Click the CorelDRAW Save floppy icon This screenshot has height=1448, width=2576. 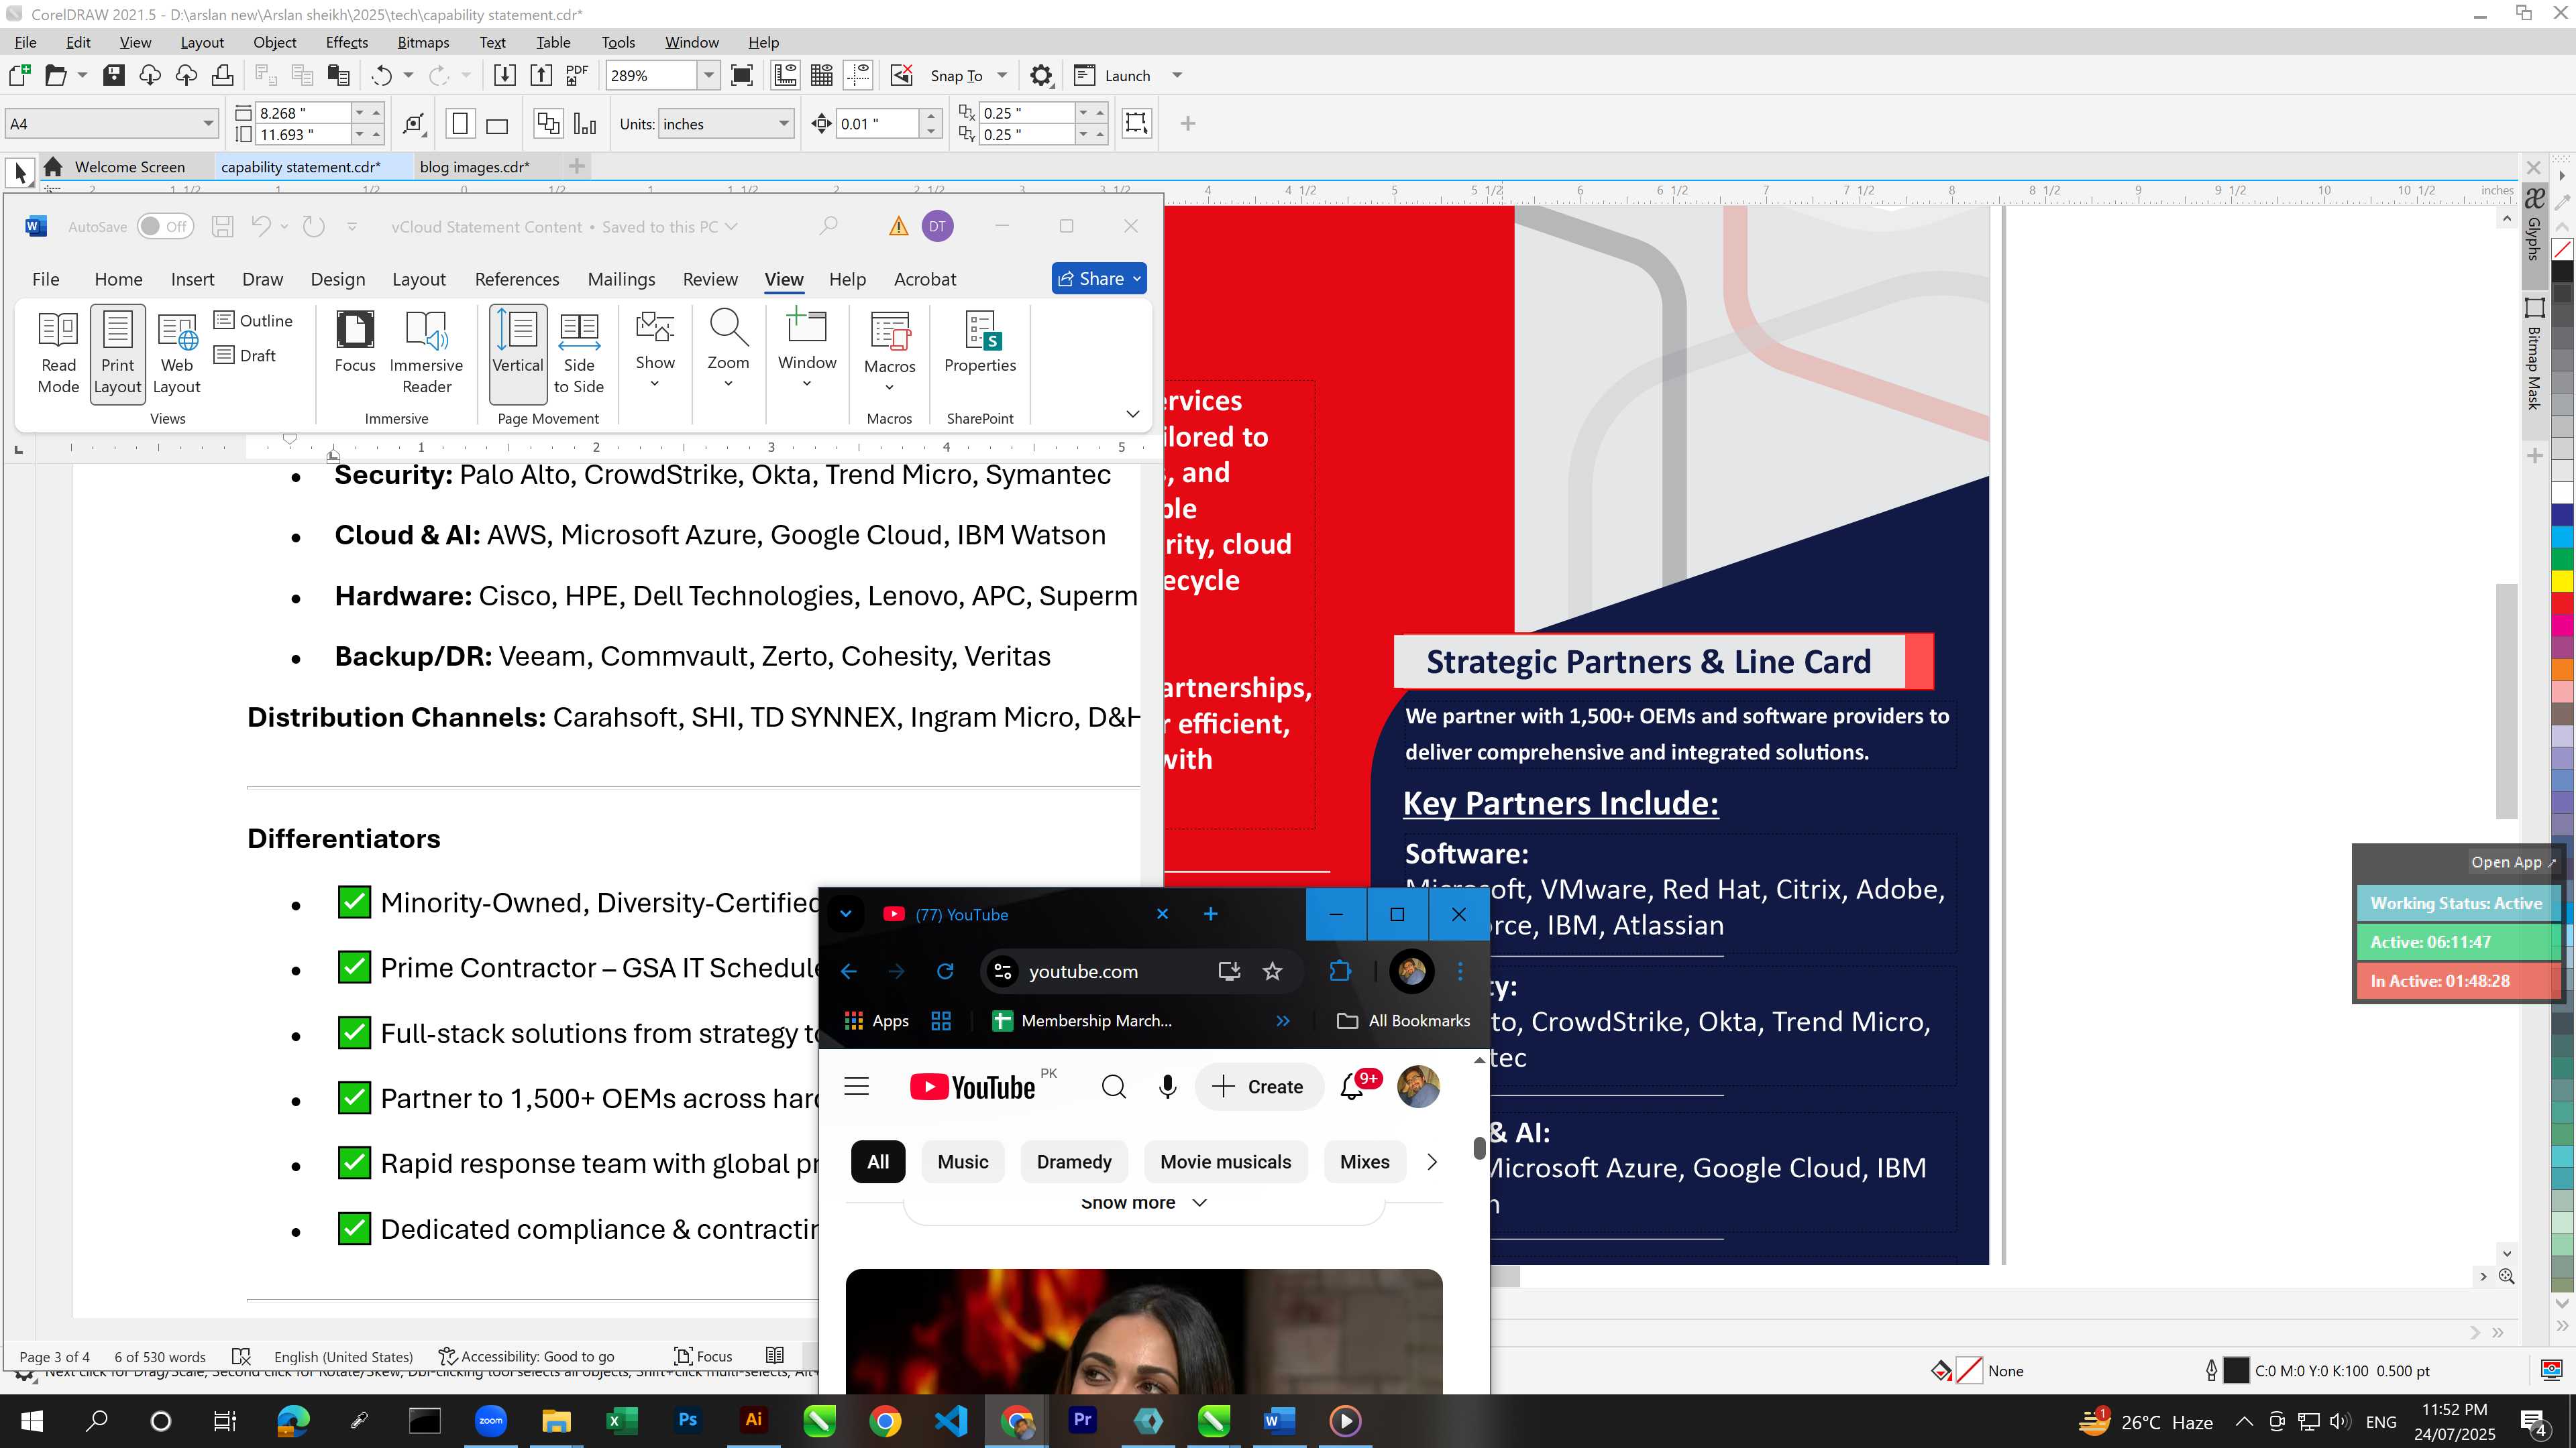click(114, 76)
